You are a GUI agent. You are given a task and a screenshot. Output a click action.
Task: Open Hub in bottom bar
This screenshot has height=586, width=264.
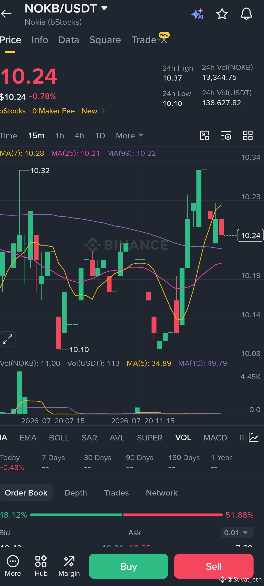tap(41, 566)
